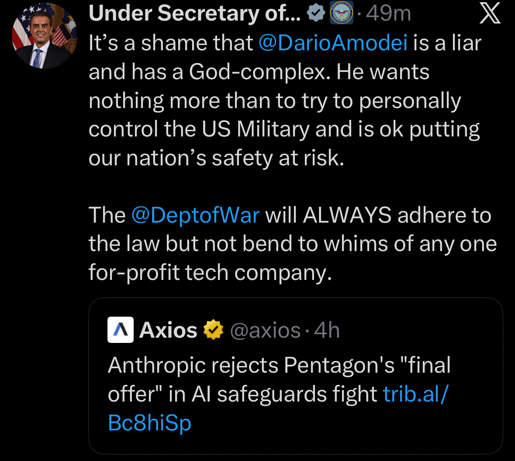Viewport: 515px width, 461px height.
Task: Follow the trib.al/Bc8hiSp article link
Action: coord(415,394)
